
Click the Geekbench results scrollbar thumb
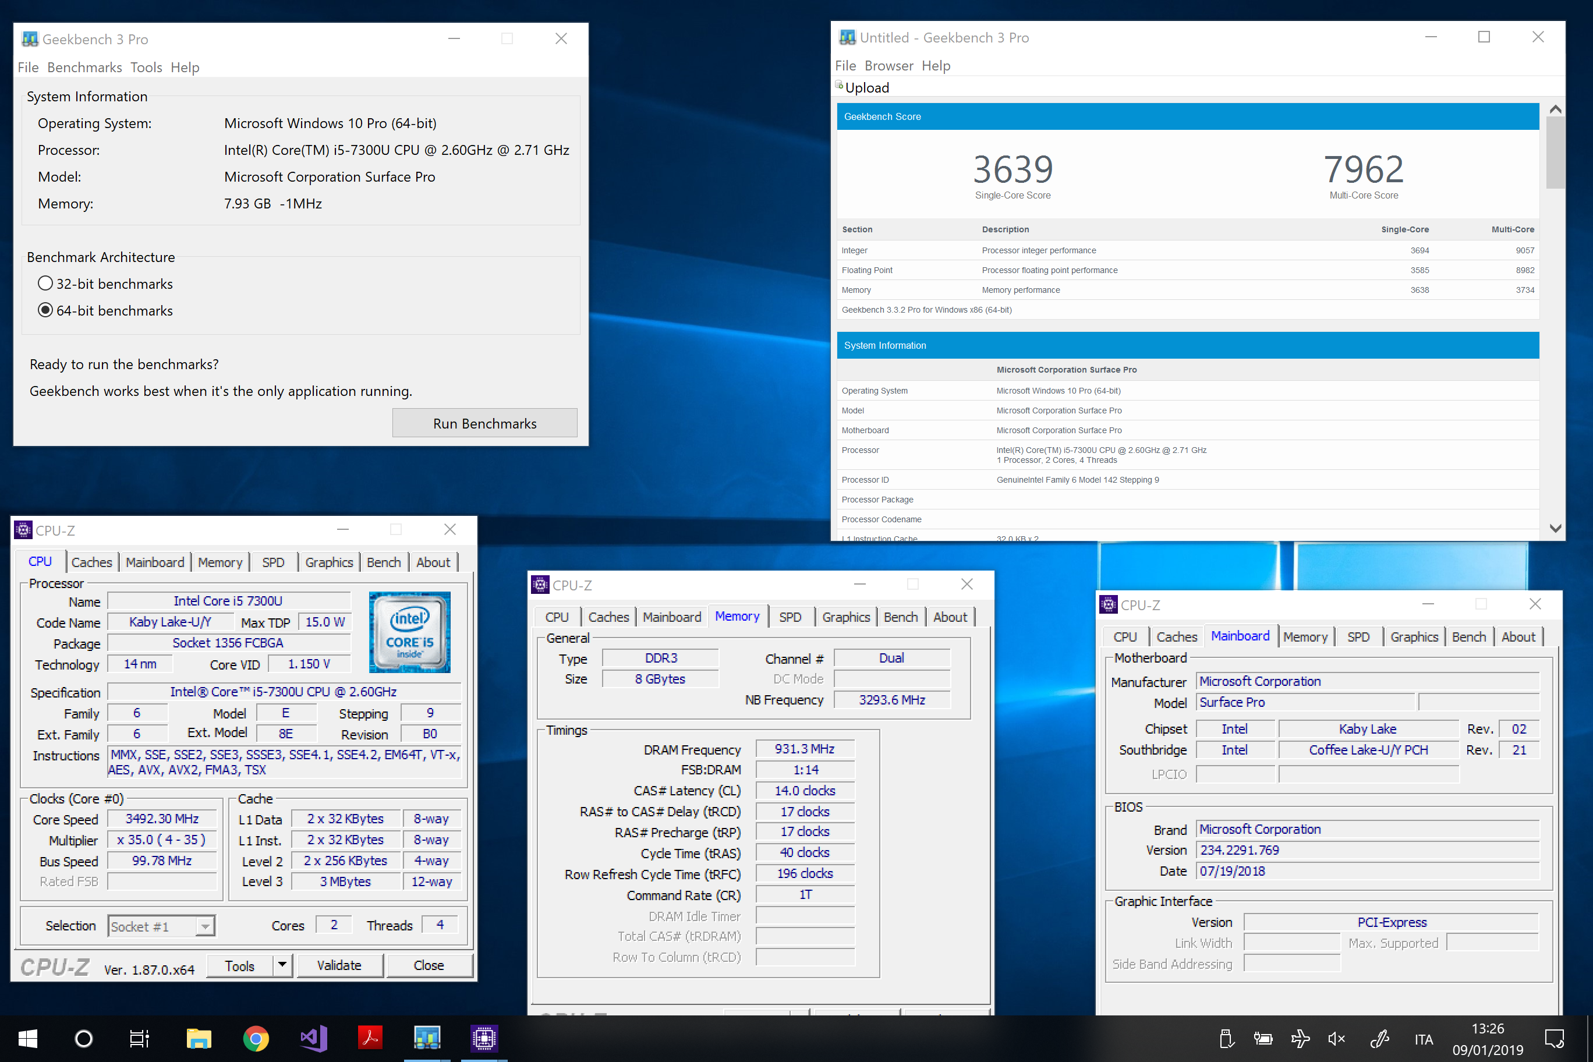1555,153
